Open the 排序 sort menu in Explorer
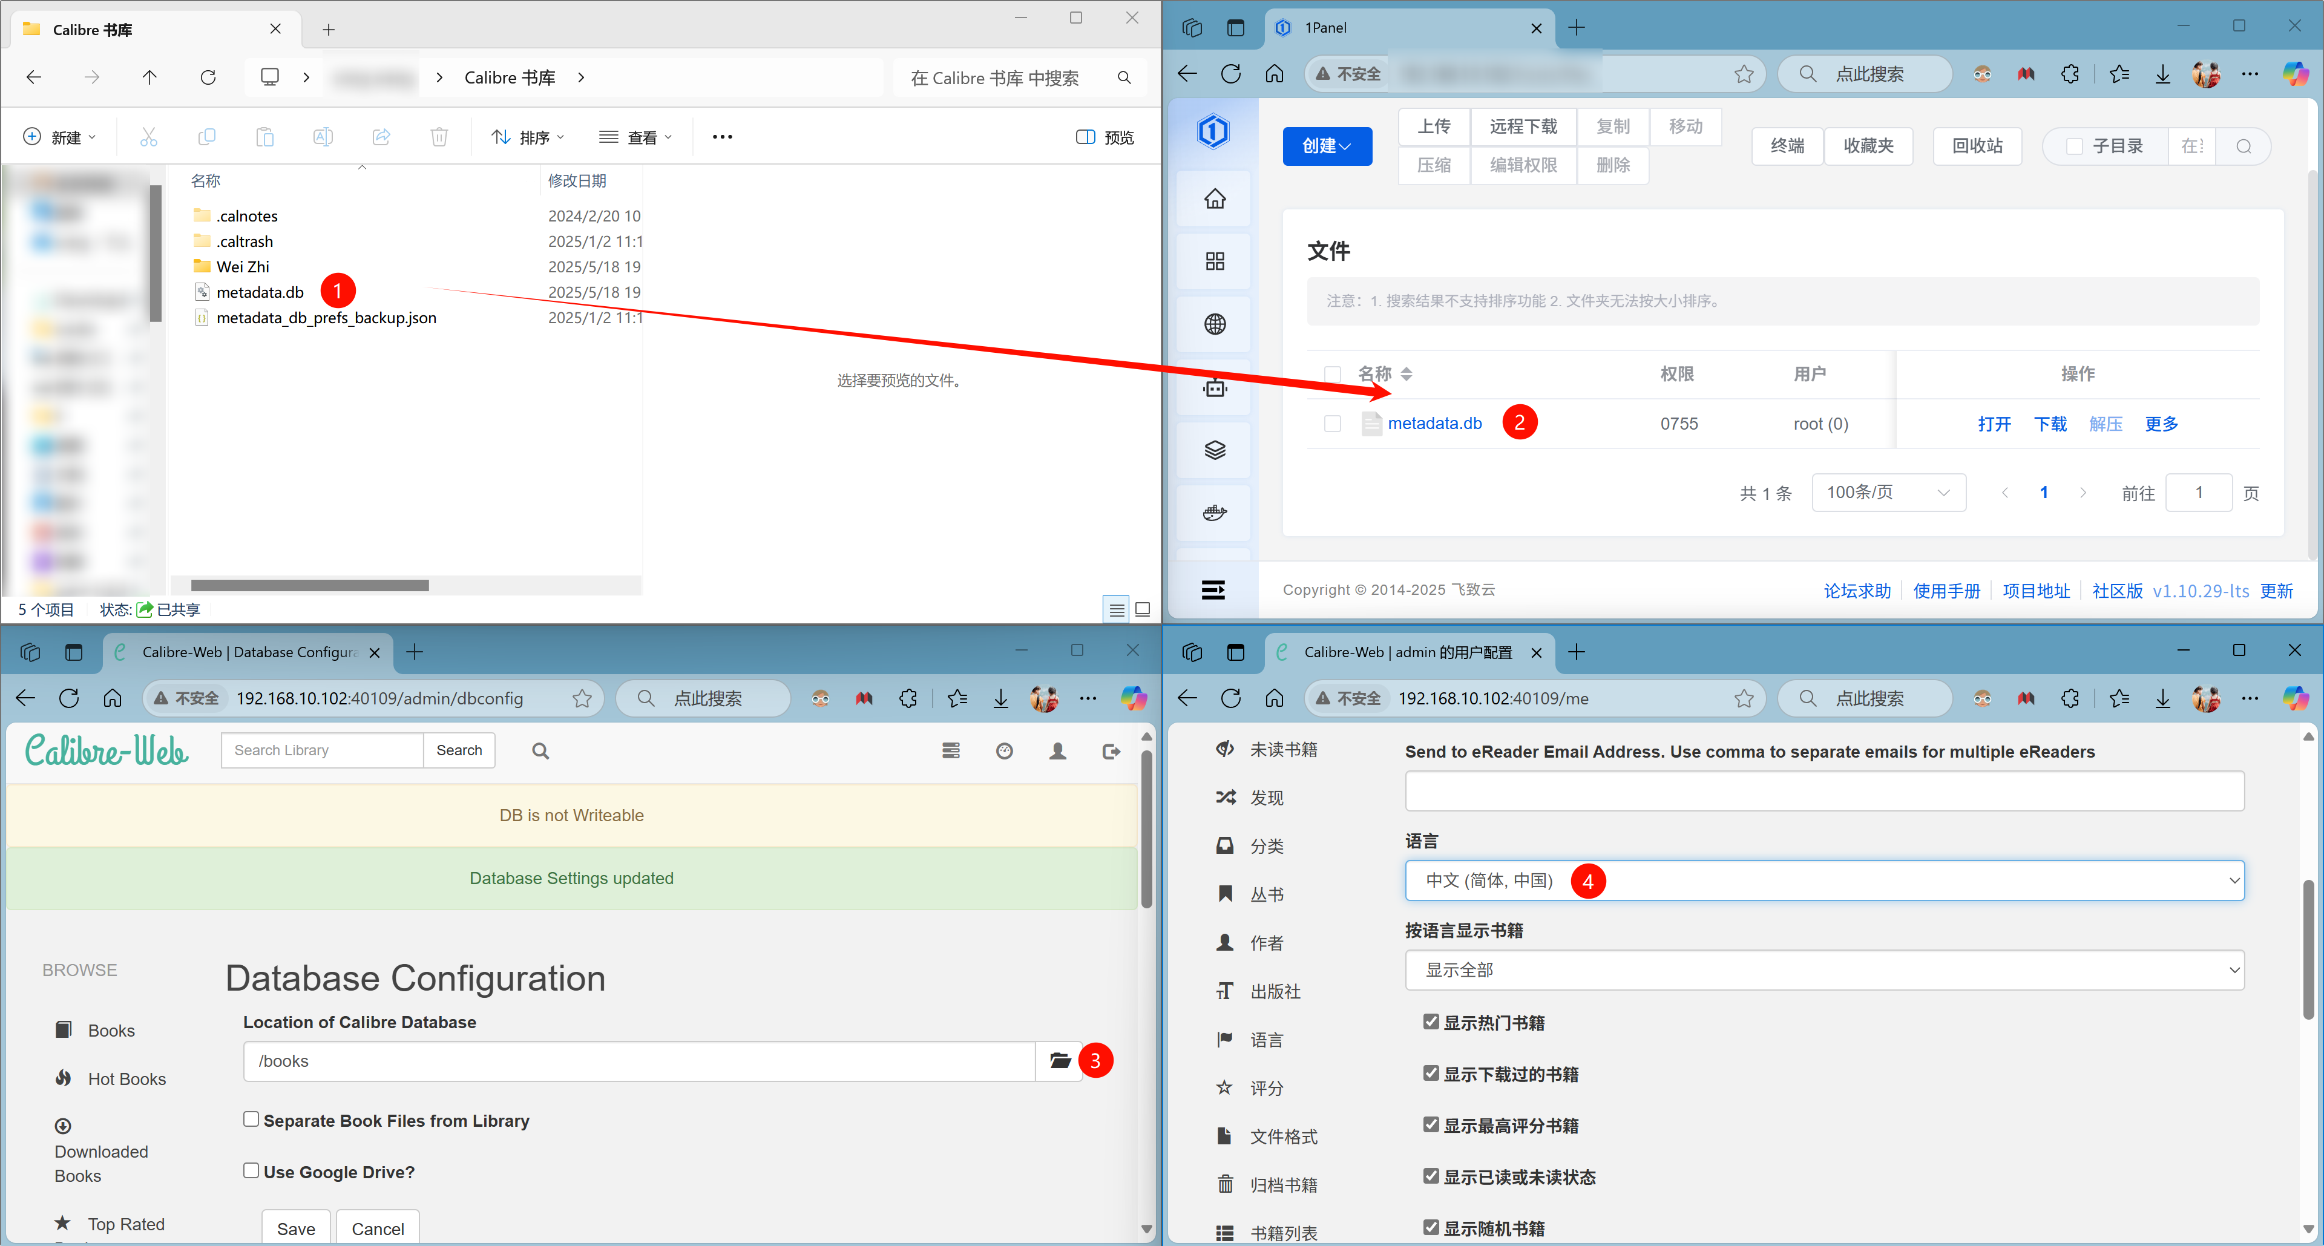Screen dimensions: 2324x1246 click(x=529, y=137)
